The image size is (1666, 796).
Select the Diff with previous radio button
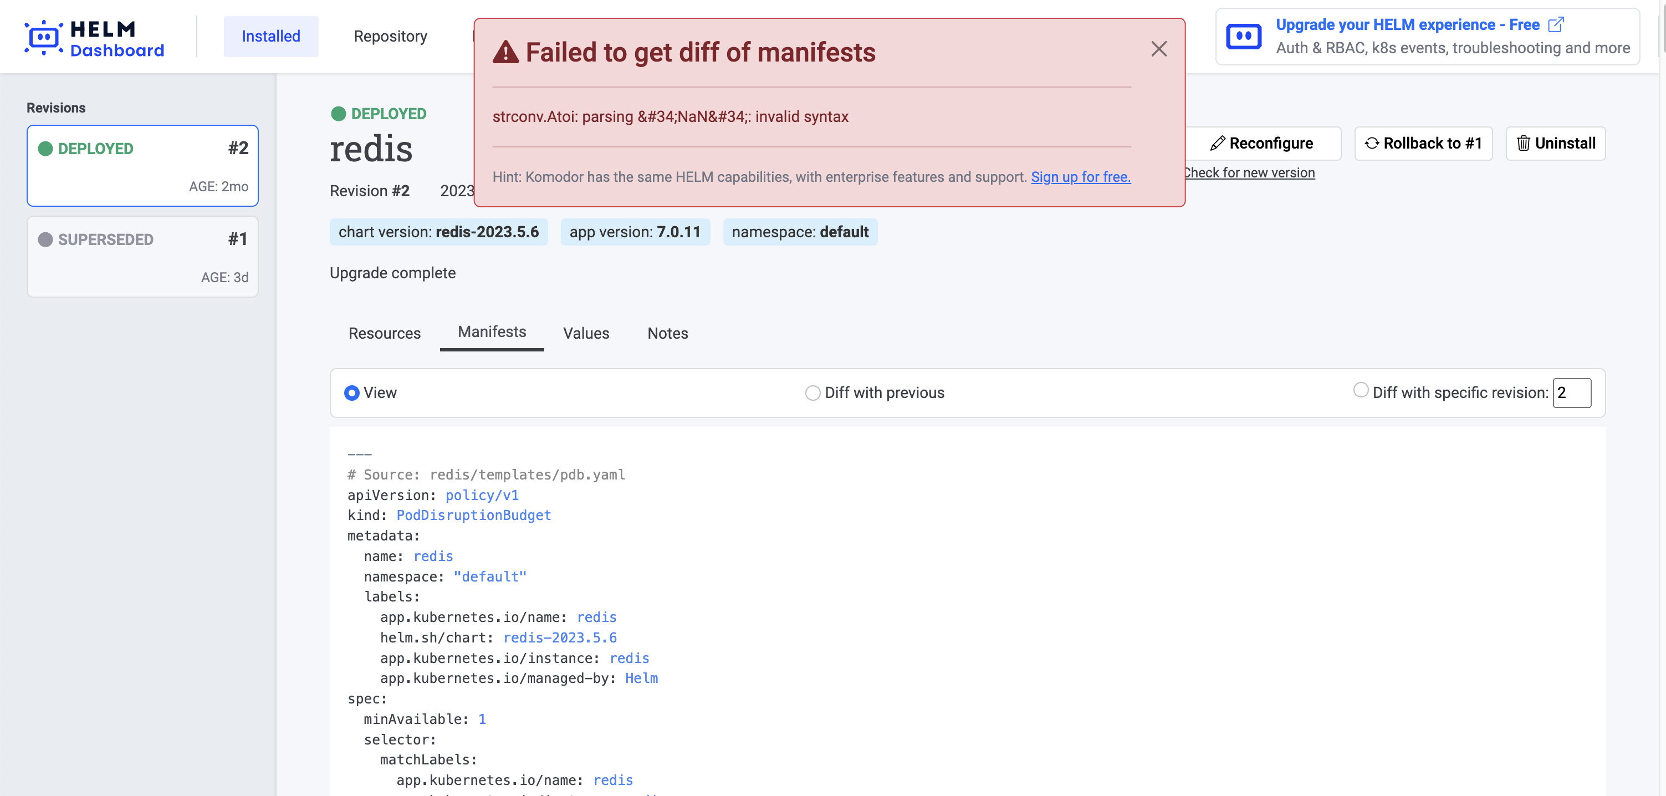pyautogui.click(x=812, y=392)
